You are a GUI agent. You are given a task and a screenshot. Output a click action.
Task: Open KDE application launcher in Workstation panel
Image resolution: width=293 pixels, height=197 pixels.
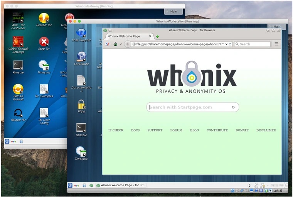tap(70, 185)
